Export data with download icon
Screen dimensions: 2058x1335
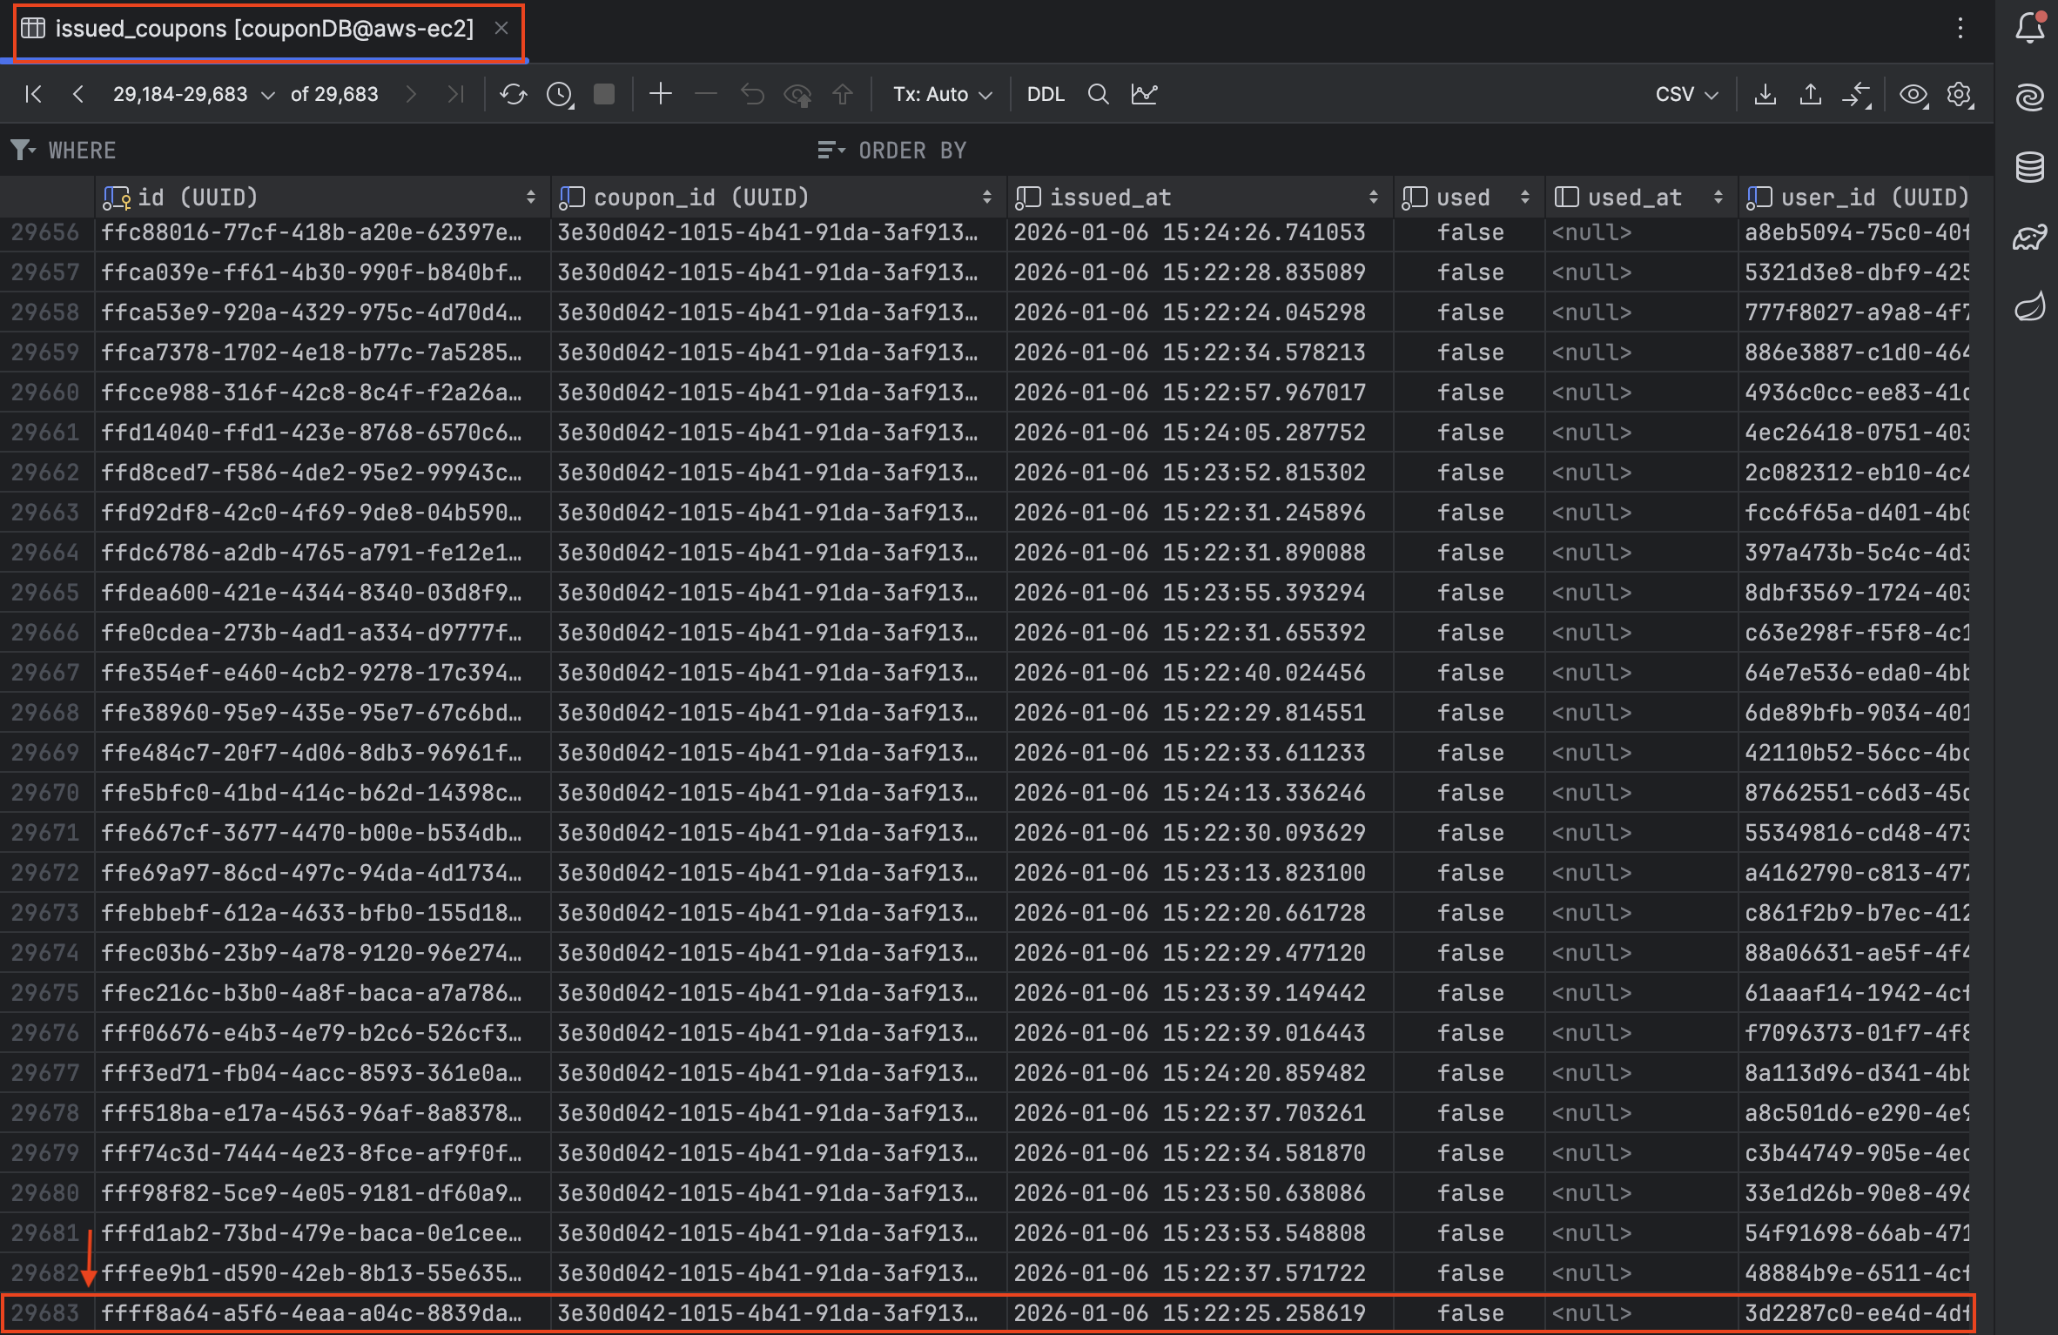click(x=1765, y=94)
